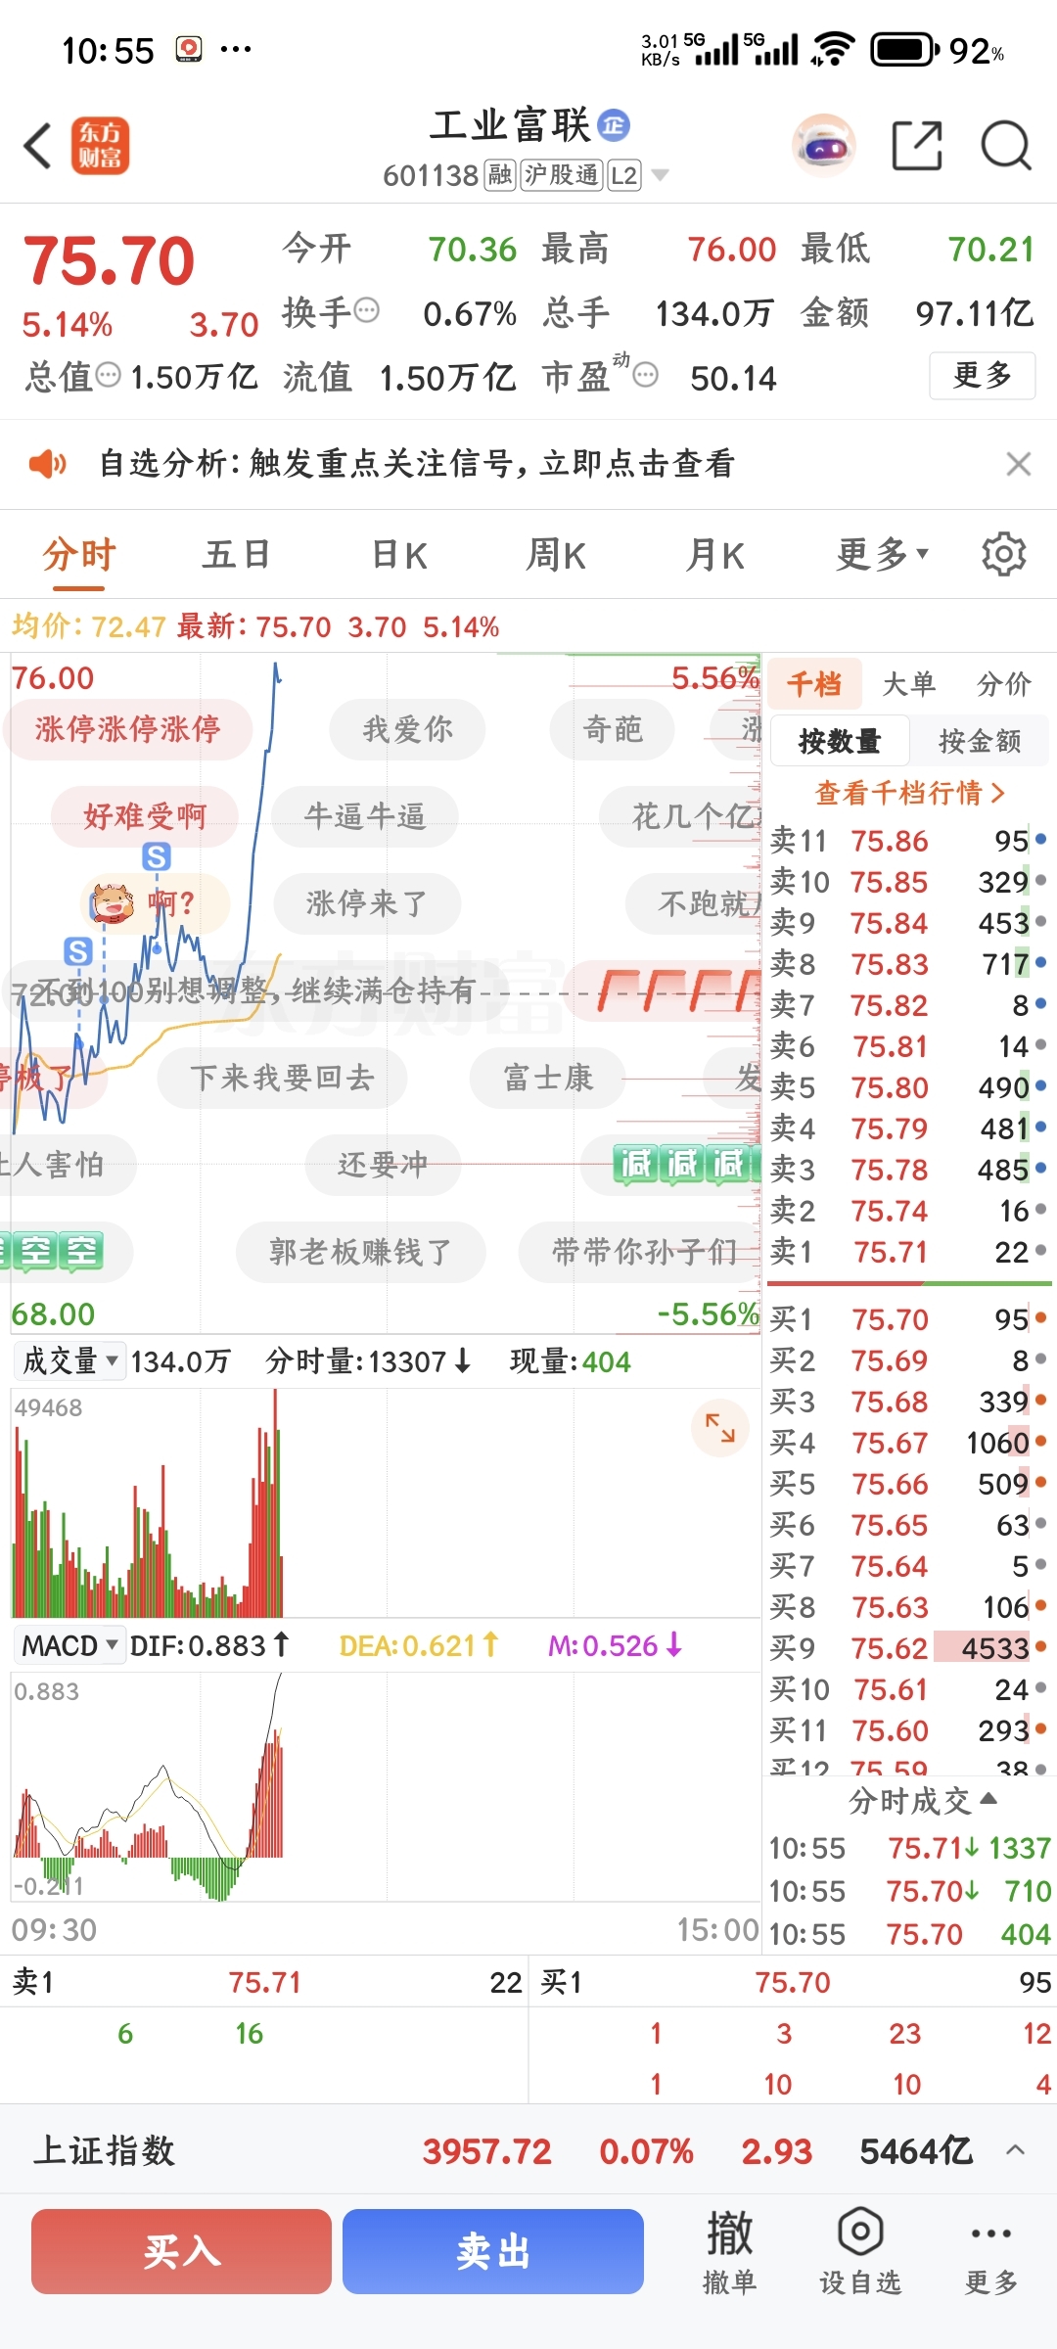This screenshot has height=2349, width=1057.
Task: Open the search magnifier icon
Action: pos(1006,147)
